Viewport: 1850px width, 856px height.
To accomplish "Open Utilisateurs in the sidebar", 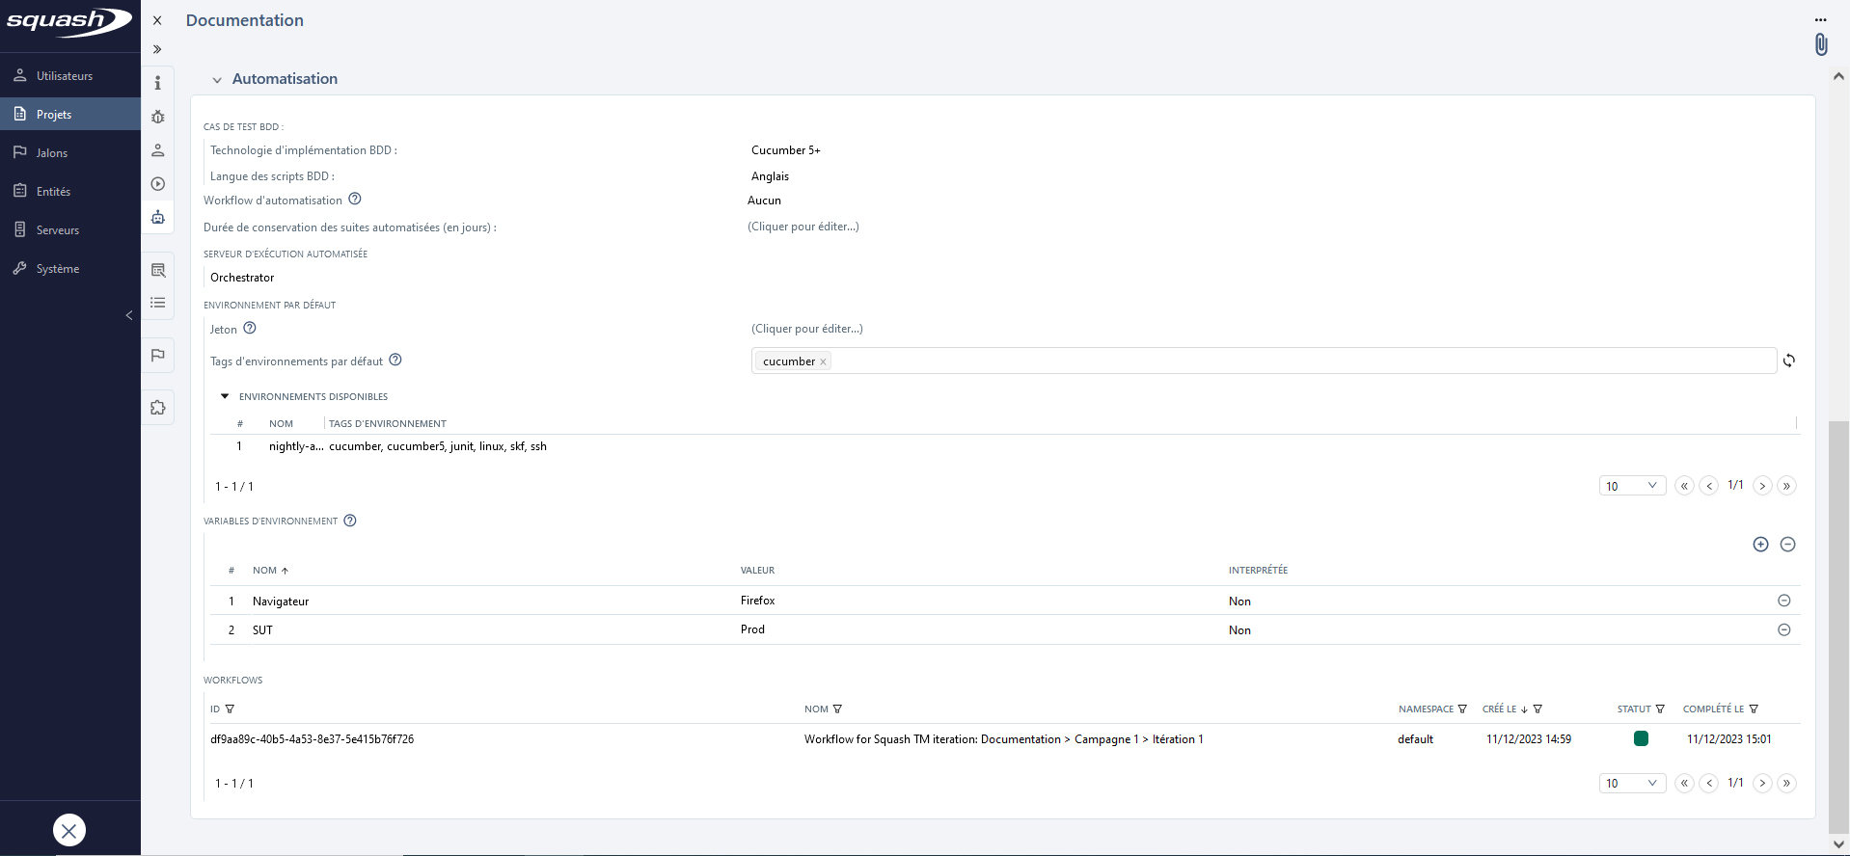I will 65,76.
